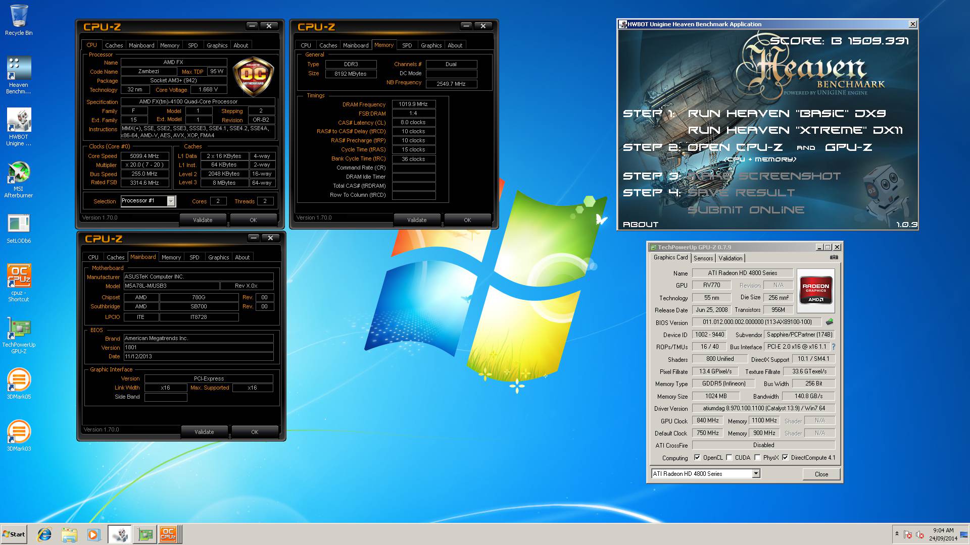Screen dimensions: 970x545
Task: Open About tab in mainboard CPU-Z window
Action: click(243, 257)
